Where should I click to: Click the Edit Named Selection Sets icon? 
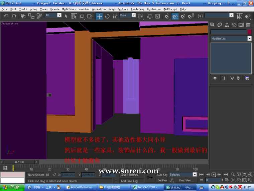pos(200,16)
